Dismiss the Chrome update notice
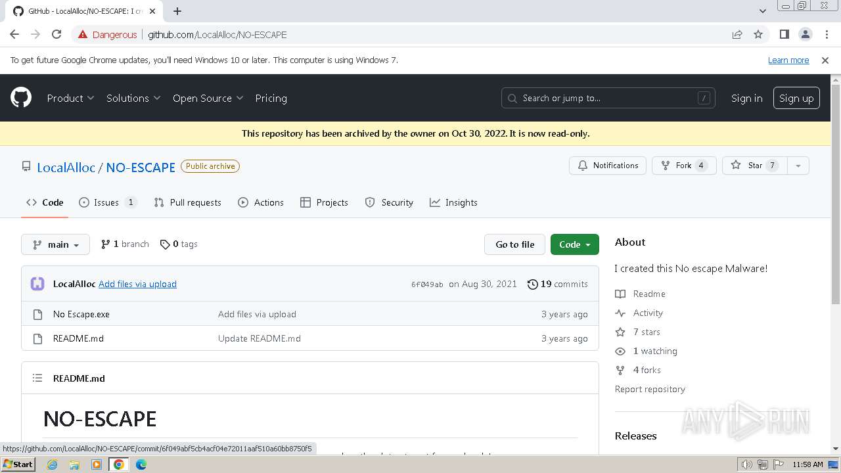 tap(825, 60)
